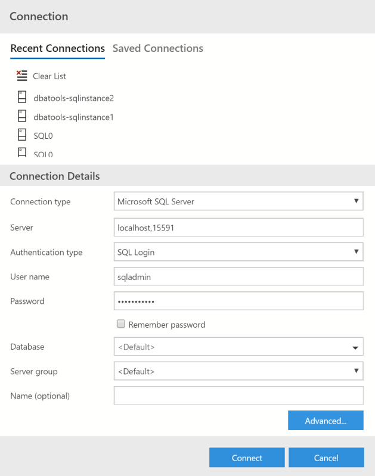The height and width of the screenshot is (476, 375).
Task: Click server icon beside first SQL0 entry
Action: 22,135
